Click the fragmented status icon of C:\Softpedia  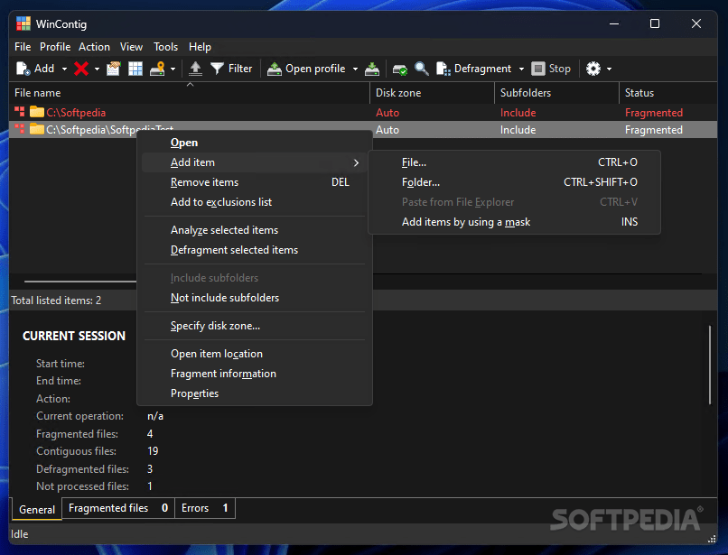click(20, 112)
